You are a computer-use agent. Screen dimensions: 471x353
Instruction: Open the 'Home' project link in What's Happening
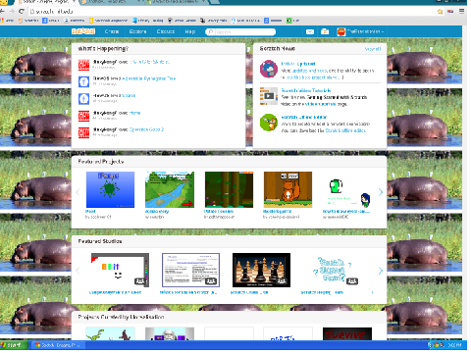134,113
